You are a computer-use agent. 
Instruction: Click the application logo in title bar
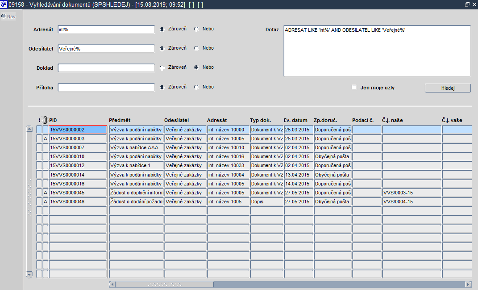(x=4, y=4)
